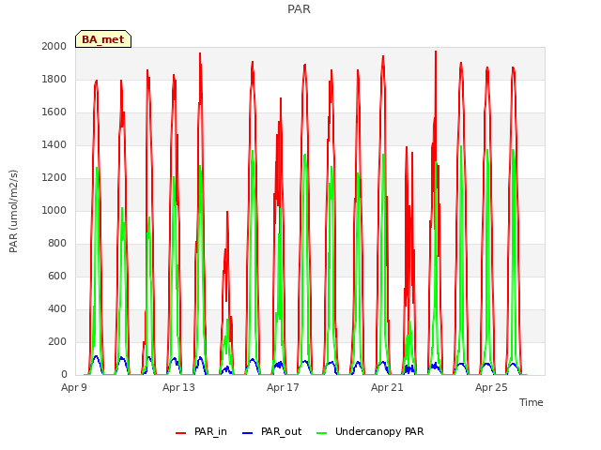The height and width of the screenshot is (450, 601).
Task: Click the Time x-axis label
Action: pos(532,402)
